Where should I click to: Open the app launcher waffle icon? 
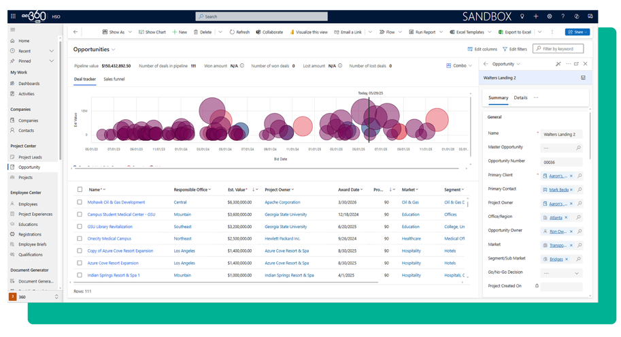pyautogui.click(x=13, y=16)
